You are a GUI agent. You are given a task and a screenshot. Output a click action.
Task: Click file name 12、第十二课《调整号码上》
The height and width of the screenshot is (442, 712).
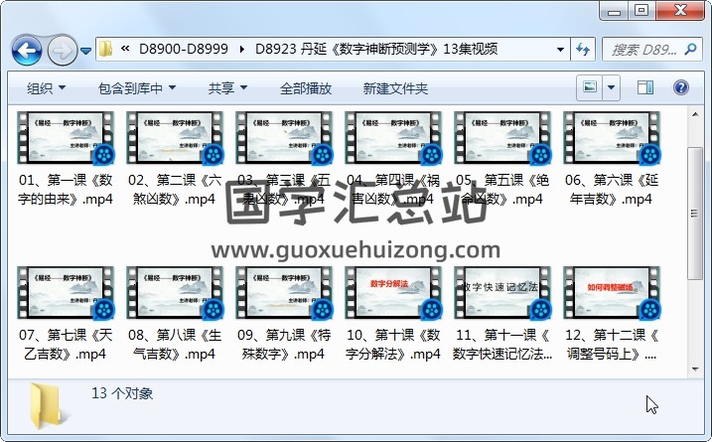click(x=612, y=345)
